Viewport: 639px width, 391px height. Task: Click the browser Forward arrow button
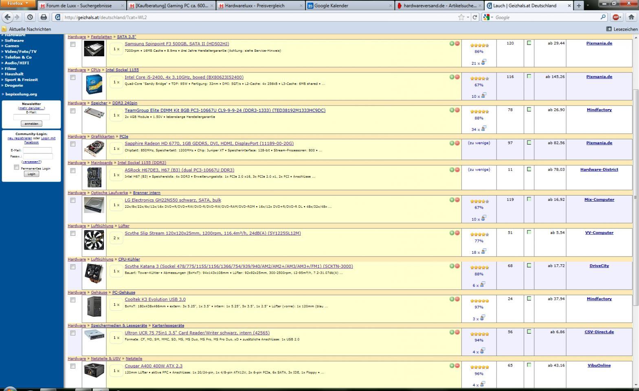17,17
